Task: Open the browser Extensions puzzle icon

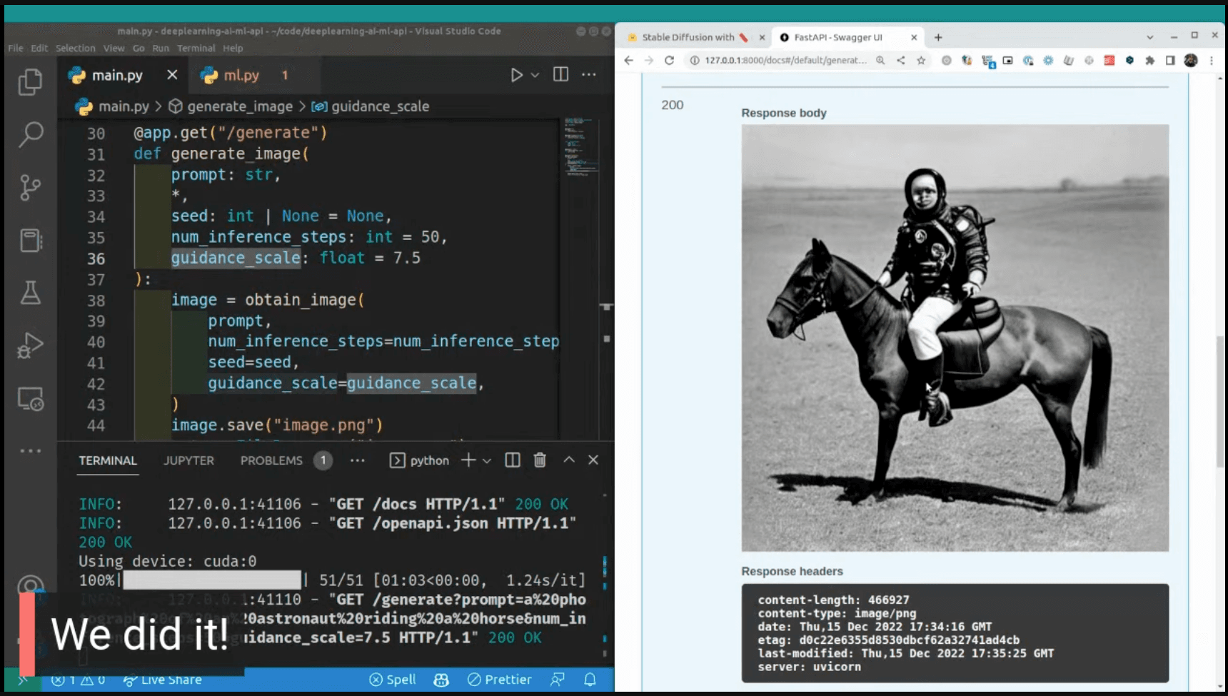Action: point(1149,61)
